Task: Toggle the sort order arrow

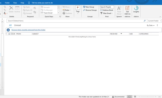Action: (x=157, y=25)
